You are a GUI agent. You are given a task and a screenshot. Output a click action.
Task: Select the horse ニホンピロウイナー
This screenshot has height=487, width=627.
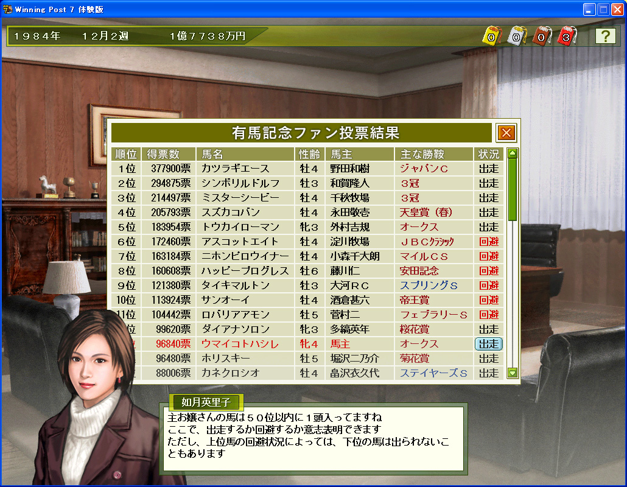click(x=245, y=256)
